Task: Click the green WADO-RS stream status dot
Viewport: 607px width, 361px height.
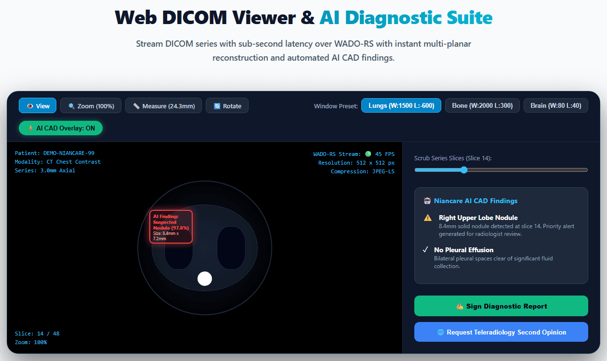Action: tap(368, 154)
